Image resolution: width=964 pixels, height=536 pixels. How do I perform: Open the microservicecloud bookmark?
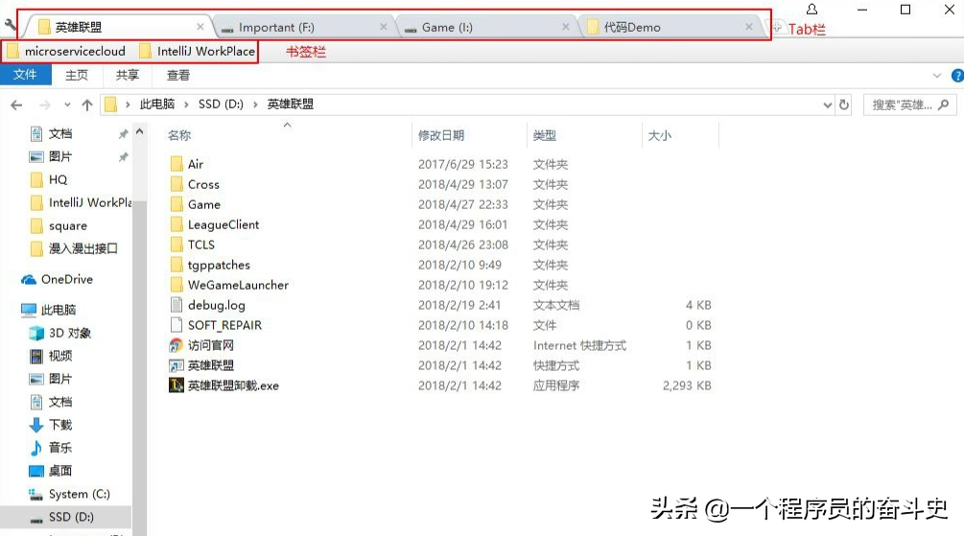tap(67, 52)
